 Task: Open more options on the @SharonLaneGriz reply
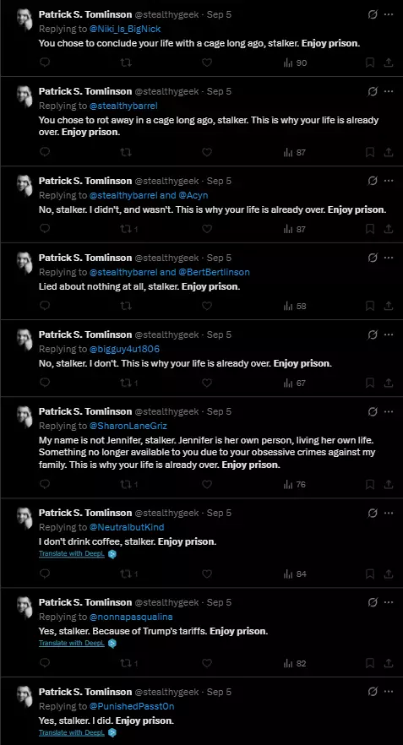[389, 411]
